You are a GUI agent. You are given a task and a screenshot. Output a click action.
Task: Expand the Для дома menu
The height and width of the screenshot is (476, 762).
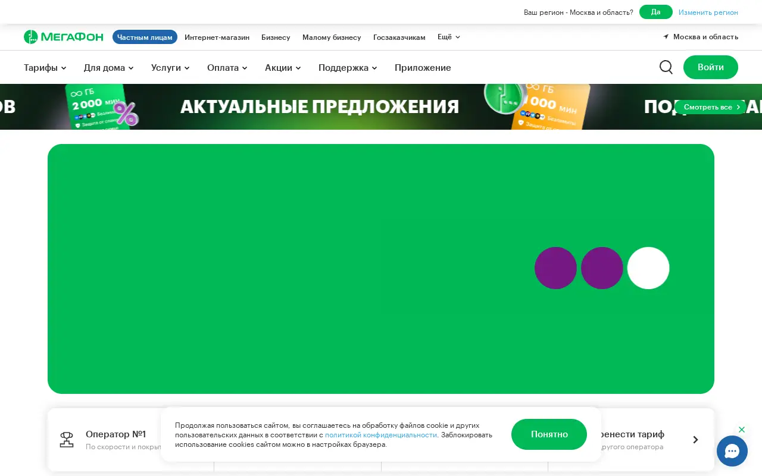109,68
